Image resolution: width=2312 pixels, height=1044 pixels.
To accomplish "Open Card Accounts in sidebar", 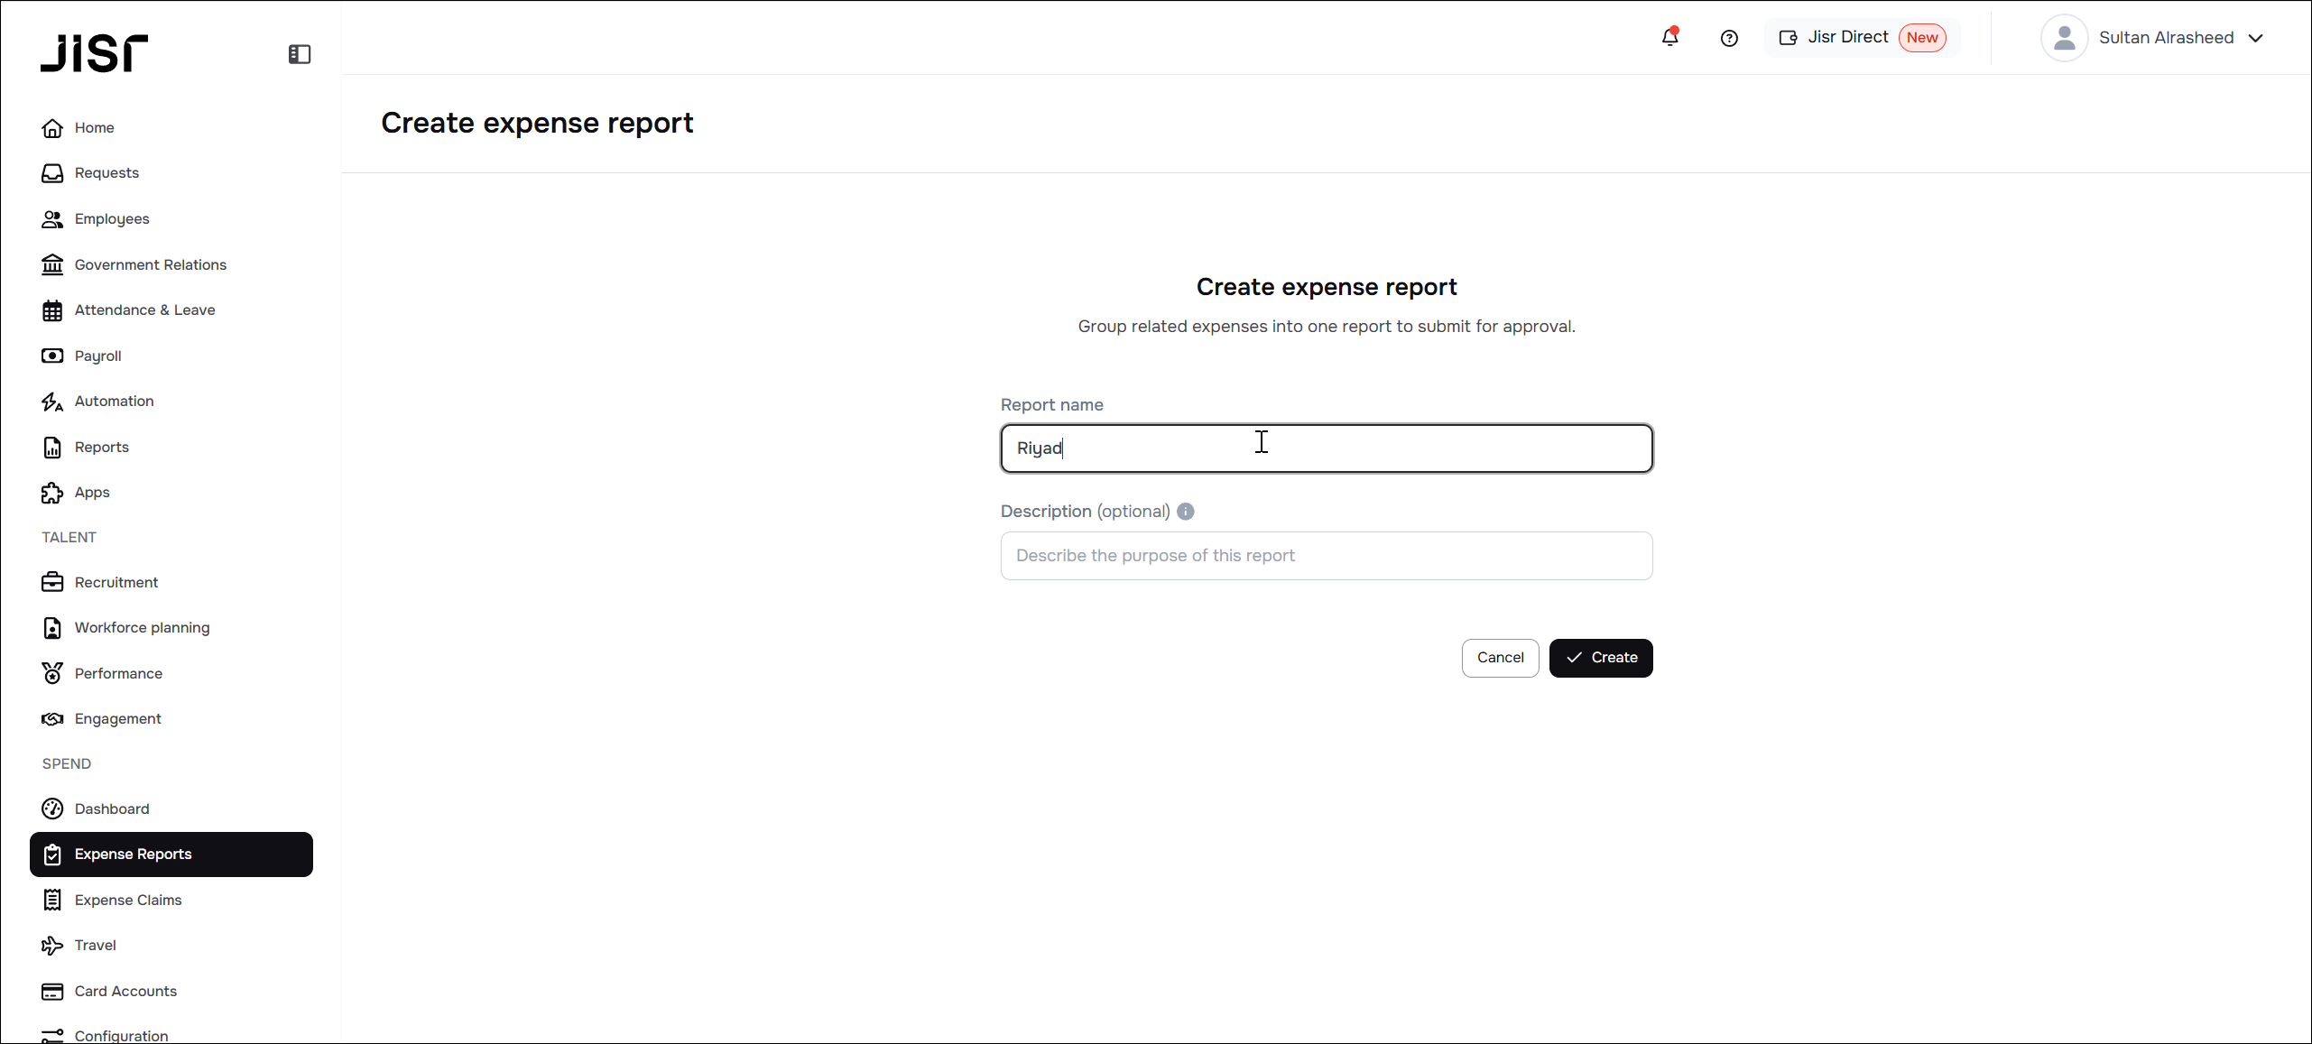I will tap(125, 991).
